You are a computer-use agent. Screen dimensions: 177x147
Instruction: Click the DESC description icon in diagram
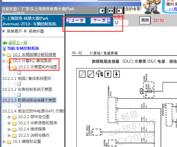91,74
